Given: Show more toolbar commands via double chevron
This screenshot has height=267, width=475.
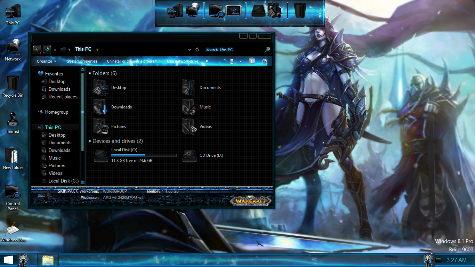Looking at the screenshot, I should [x=207, y=61].
